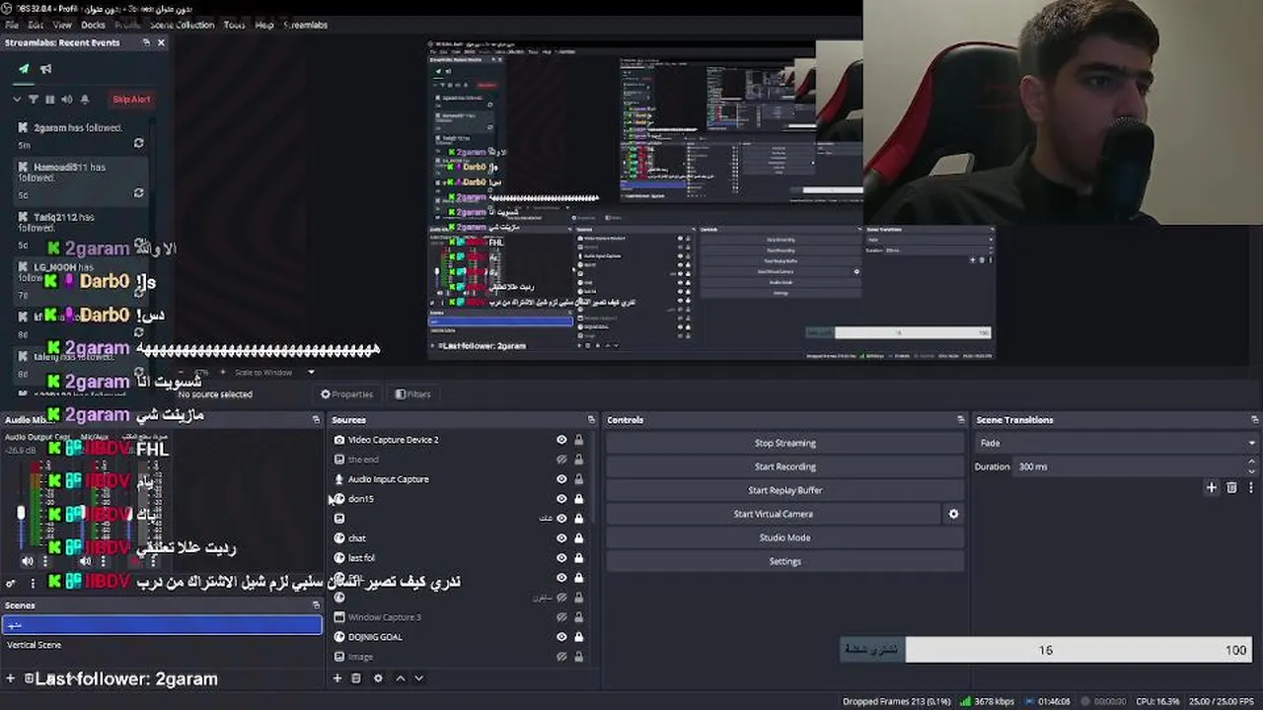1263x710 pixels.
Task: Replay the 2garam follow alert
Action: [138, 143]
